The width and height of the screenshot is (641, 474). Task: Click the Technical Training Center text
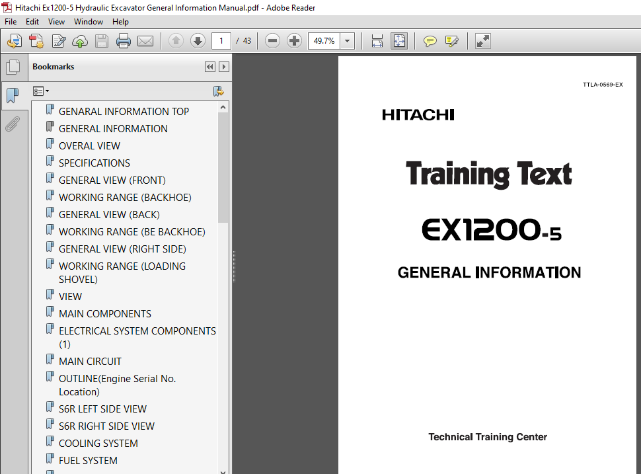(487, 437)
